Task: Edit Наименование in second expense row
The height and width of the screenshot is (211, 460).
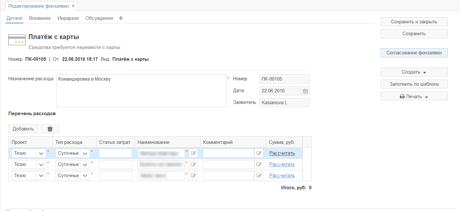Action: [193, 164]
